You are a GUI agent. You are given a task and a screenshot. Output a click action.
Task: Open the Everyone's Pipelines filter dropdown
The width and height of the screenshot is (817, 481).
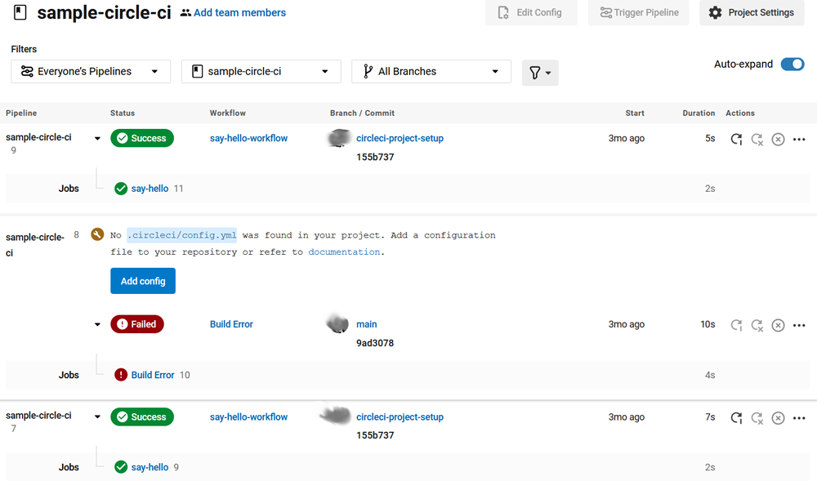point(90,71)
